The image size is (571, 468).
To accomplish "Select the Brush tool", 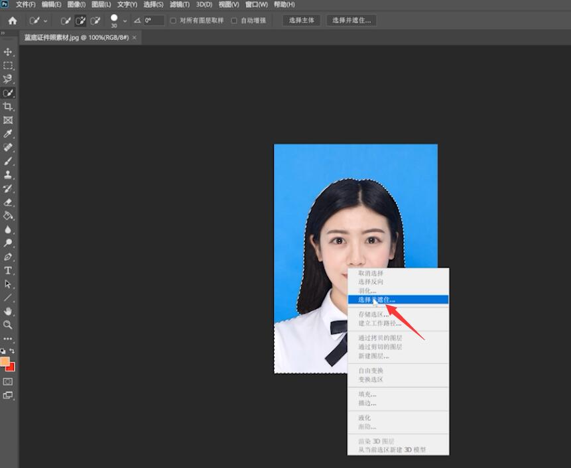I will (x=8, y=161).
